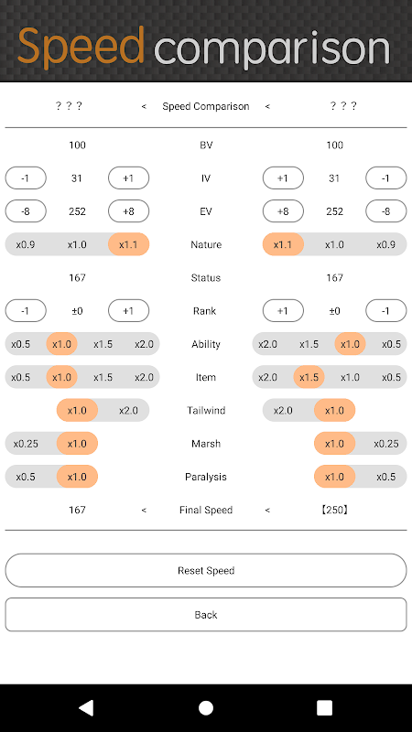Set right Ability multiplier to x2.0
The height and width of the screenshot is (732, 412).
point(267,344)
